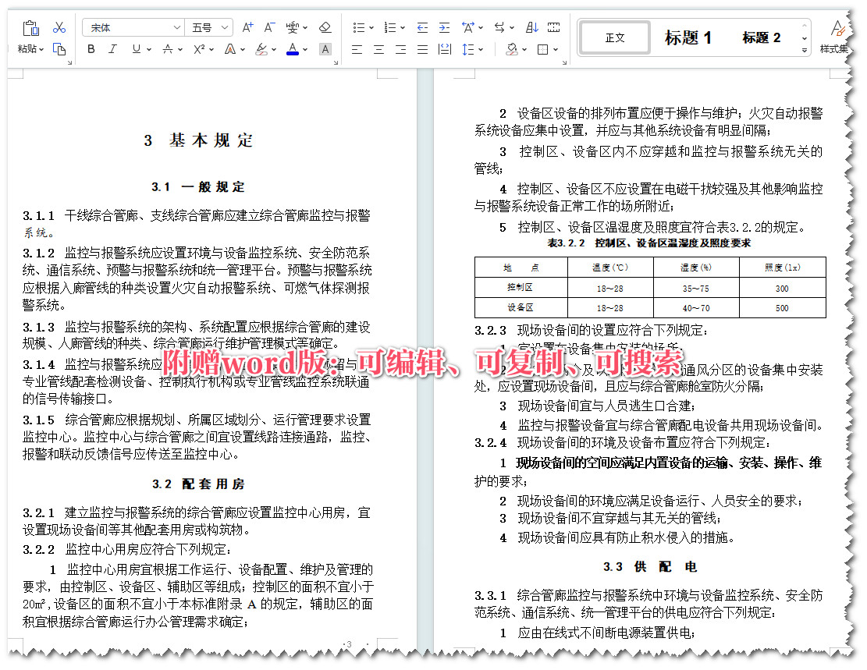Click the clear formatting eraser icon

pos(325,27)
